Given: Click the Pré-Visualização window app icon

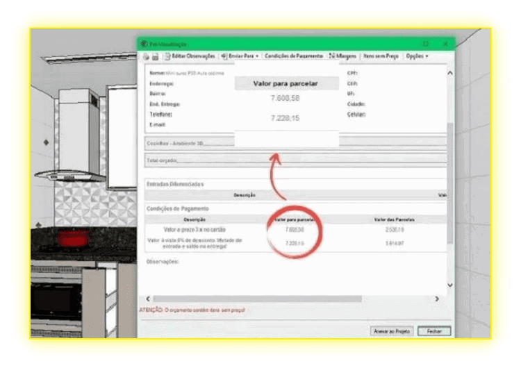Looking at the screenshot, I should (143, 43).
